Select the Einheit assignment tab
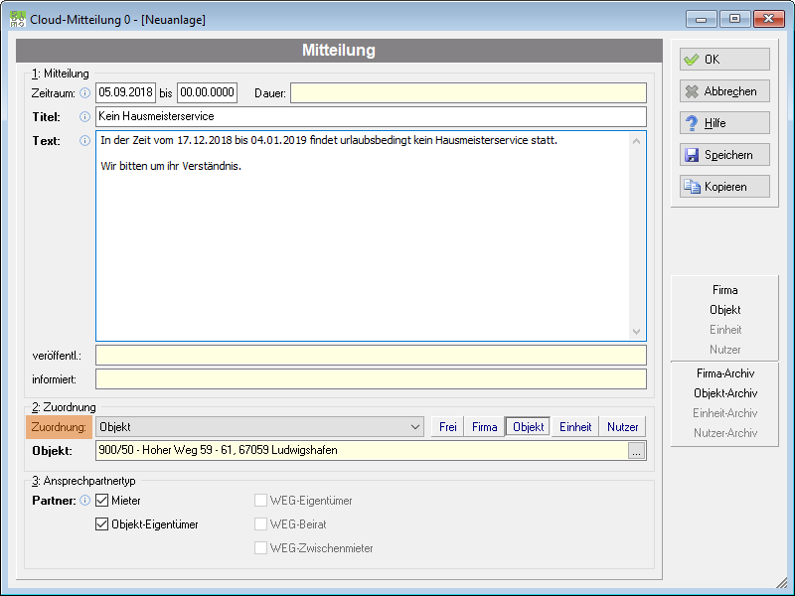The image size is (795, 596). pos(575,427)
